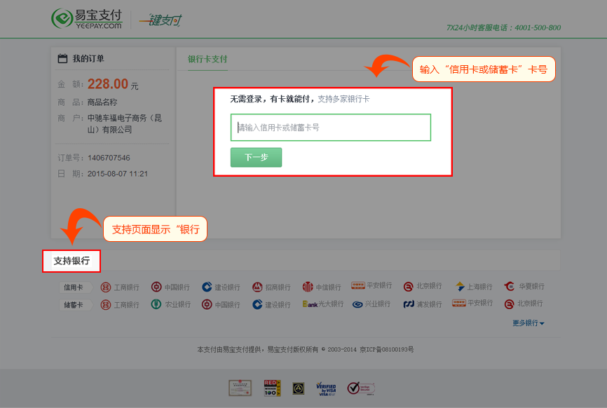Image resolution: width=607 pixels, height=408 pixels.
Task: Click the 我的订单 heading text
Action: click(x=88, y=58)
